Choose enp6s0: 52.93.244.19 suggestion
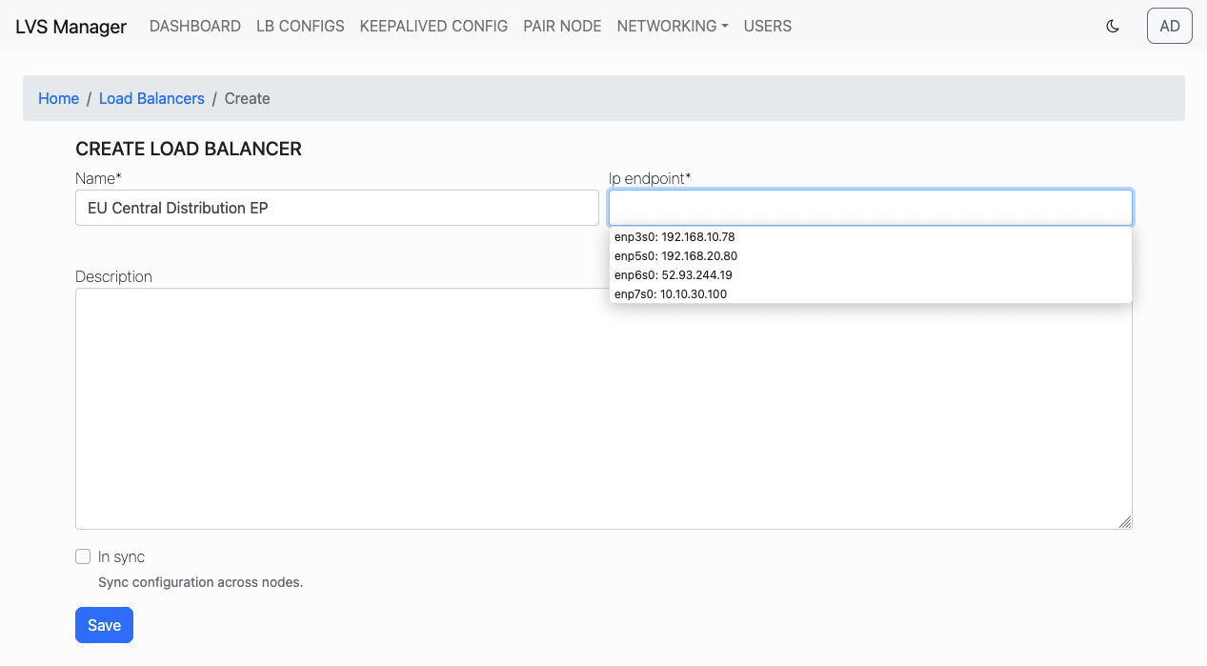 (870, 274)
